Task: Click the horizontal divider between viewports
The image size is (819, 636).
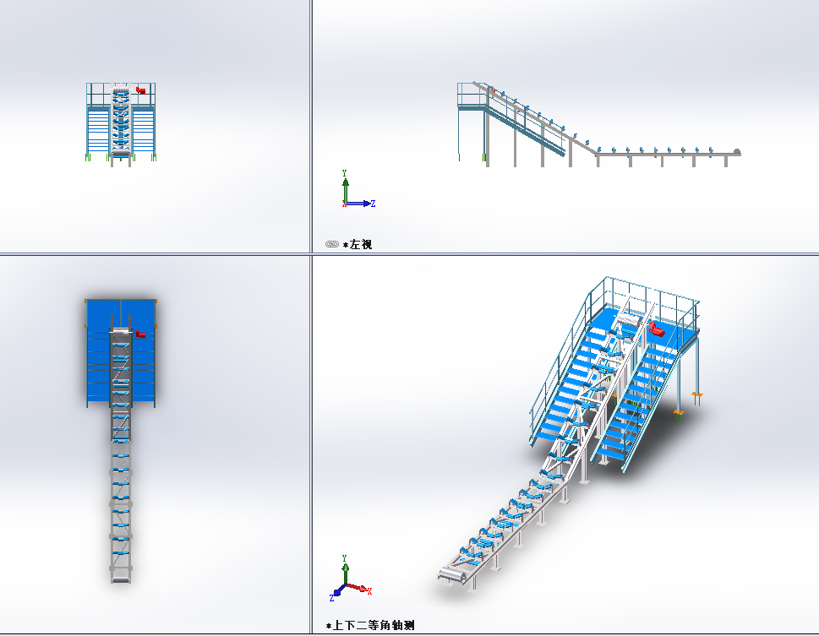Action: pyautogui.click(x=409, y=254)
